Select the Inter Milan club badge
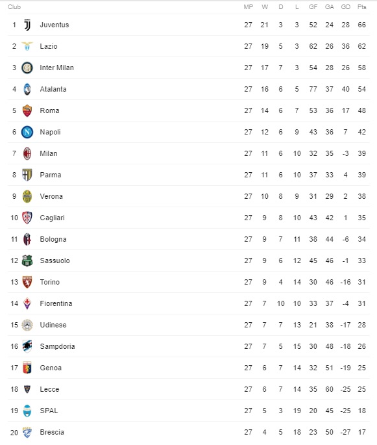The height and width of the screenshot is (445, 377). (27, 68)
